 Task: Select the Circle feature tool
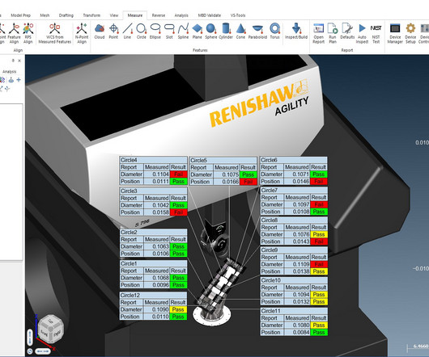(x=141, y=31)
